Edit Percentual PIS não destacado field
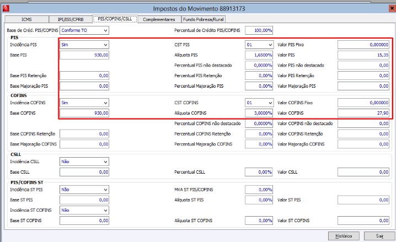This screenshot has height=242, width=396. point(259,66)
